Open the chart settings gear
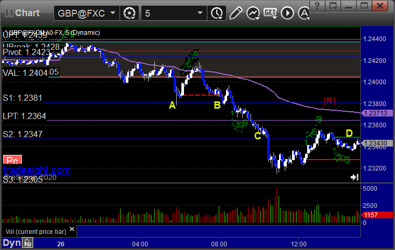 (x=129, y=13)
